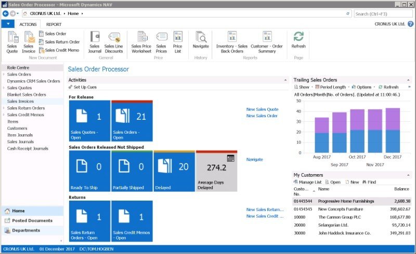This screenshot has height=254, width=416.
Task: Open the Sales Quotes - Open tile
Action: (x=89, y=121)
